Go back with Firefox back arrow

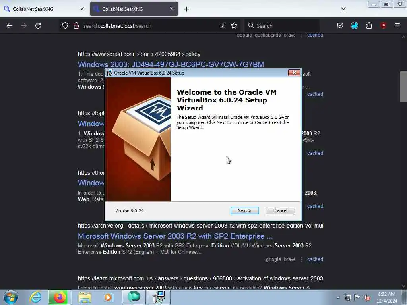(10, 26)
